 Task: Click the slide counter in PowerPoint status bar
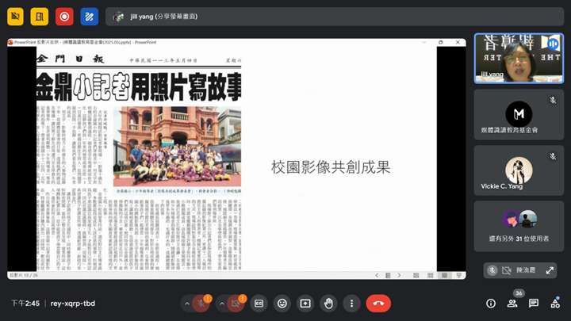click(24, 276)
